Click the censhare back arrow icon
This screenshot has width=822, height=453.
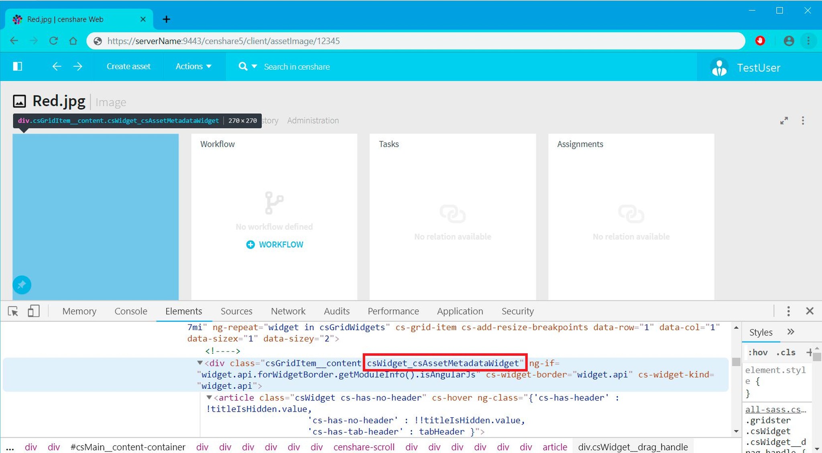tap(57, 67)
